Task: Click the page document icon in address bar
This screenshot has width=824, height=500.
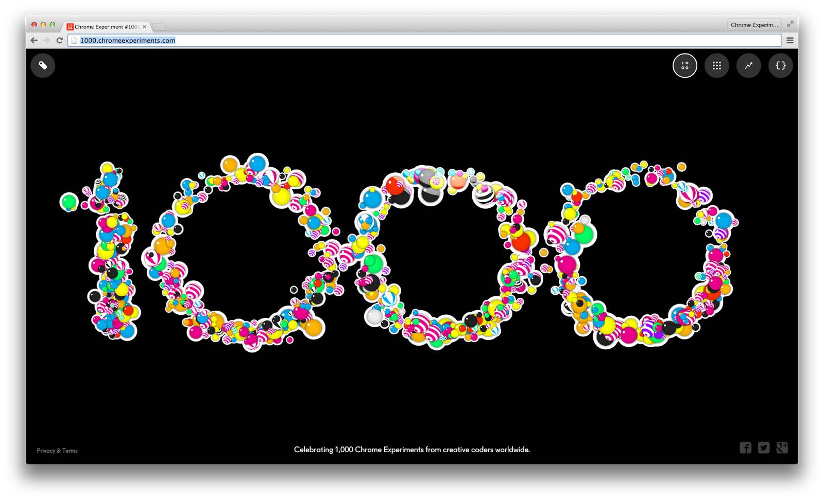Action: (x=74, y=40)
